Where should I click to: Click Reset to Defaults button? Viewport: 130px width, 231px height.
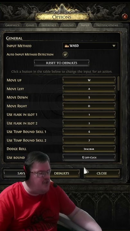[x=61, y=63]
